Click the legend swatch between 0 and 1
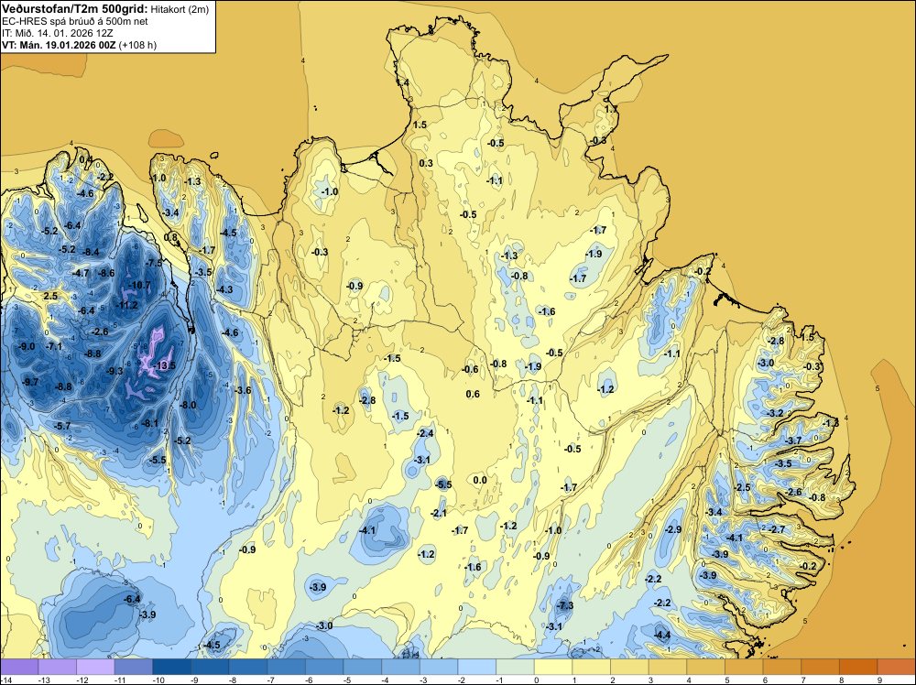 [554, 667]
